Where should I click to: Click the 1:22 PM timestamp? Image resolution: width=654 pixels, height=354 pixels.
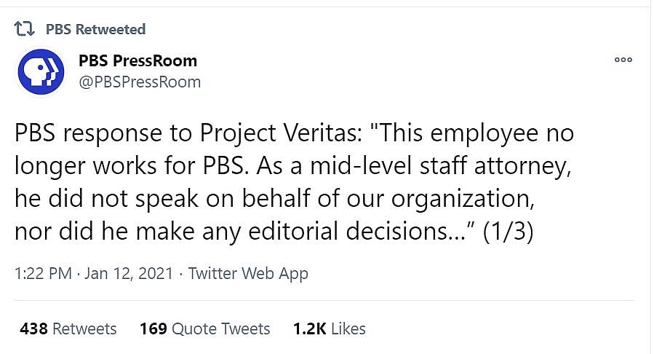(43, 274)
